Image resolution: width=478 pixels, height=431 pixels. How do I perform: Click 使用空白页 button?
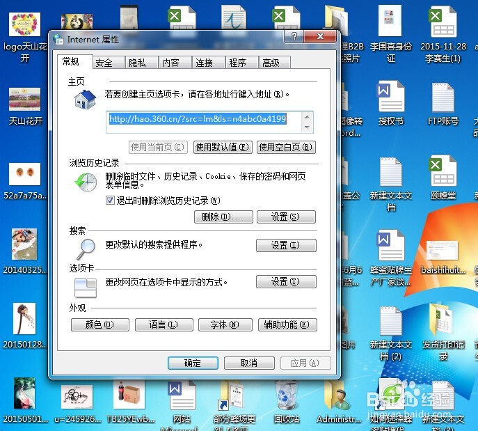tap(286, 148)
